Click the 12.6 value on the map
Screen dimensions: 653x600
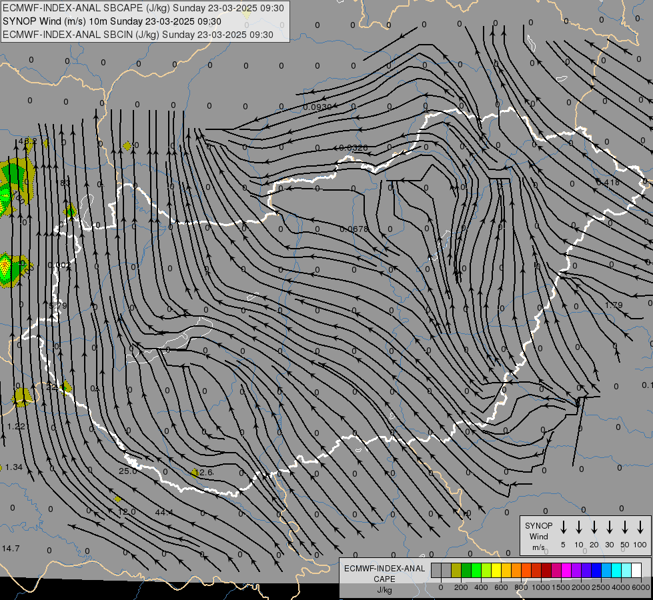click(x=205, y=472)
